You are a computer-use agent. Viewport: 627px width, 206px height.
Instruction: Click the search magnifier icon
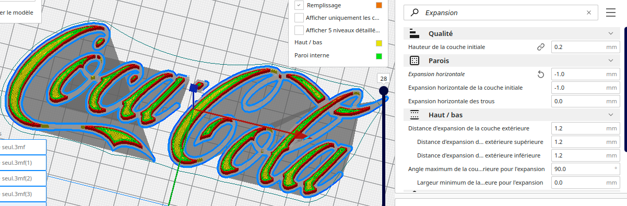click(x=415, y=13)
